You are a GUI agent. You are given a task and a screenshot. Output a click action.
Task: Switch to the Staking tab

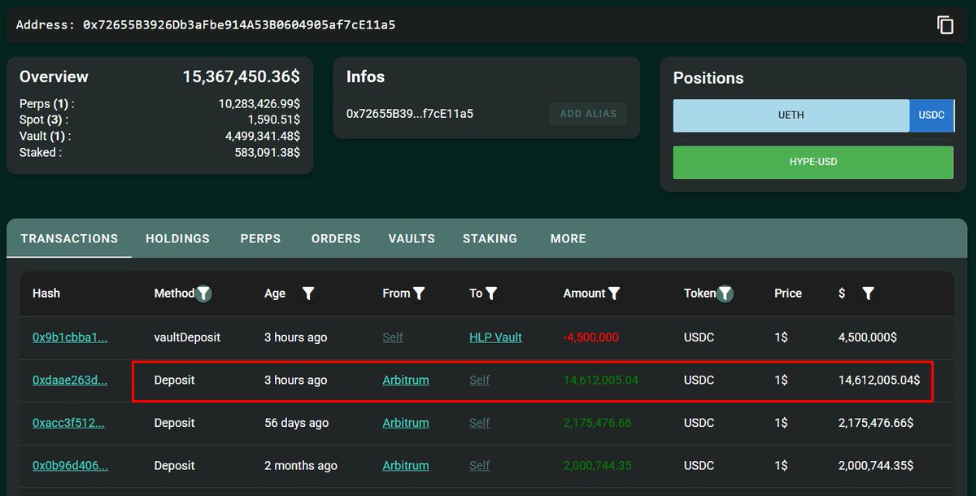(x=490, y=238)
